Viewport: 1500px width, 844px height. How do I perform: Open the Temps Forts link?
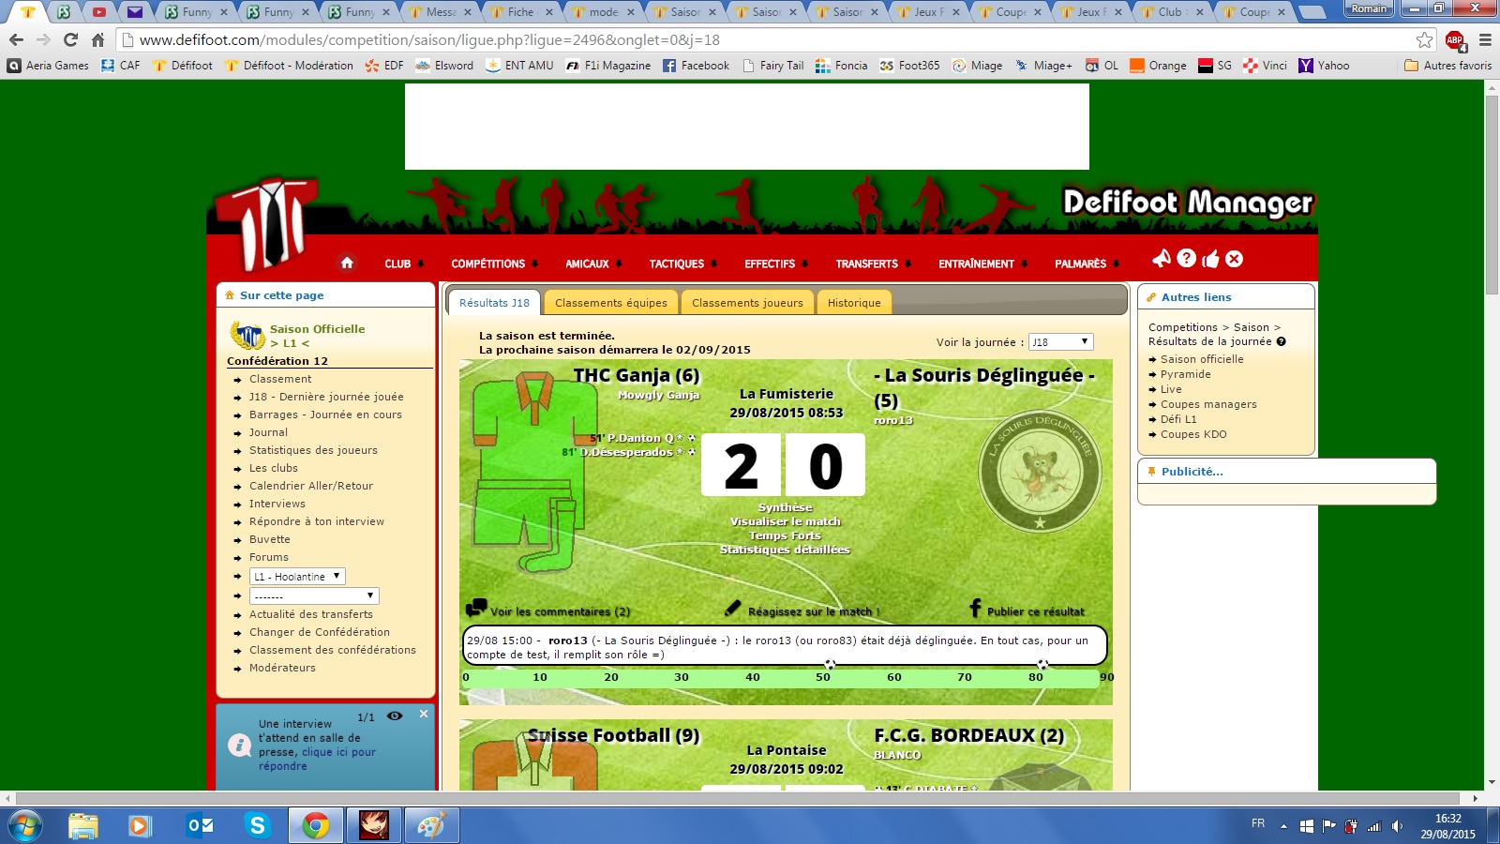(x=785, y=535)
